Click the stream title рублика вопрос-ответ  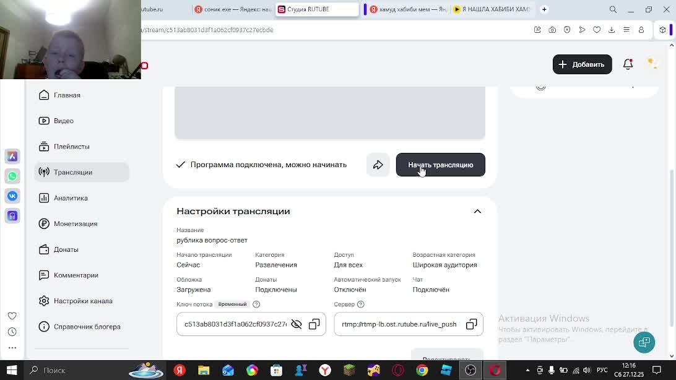point(212,240)
